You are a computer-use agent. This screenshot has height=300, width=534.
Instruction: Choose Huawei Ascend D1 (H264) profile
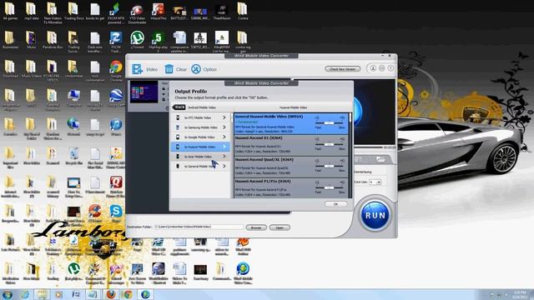tap(291, 145)
